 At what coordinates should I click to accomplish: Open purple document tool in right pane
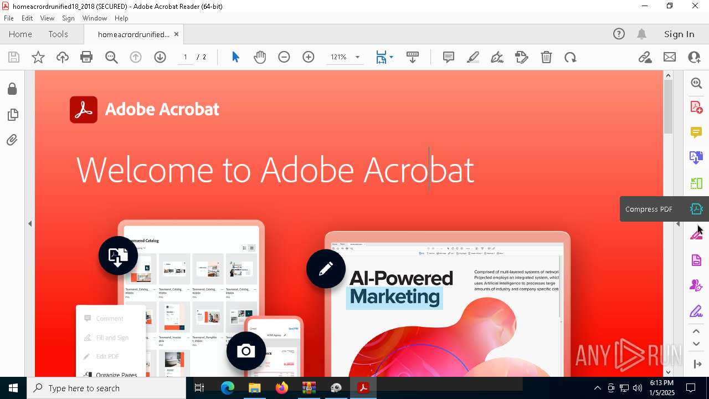pyautogui.click(x=696, y=260)
